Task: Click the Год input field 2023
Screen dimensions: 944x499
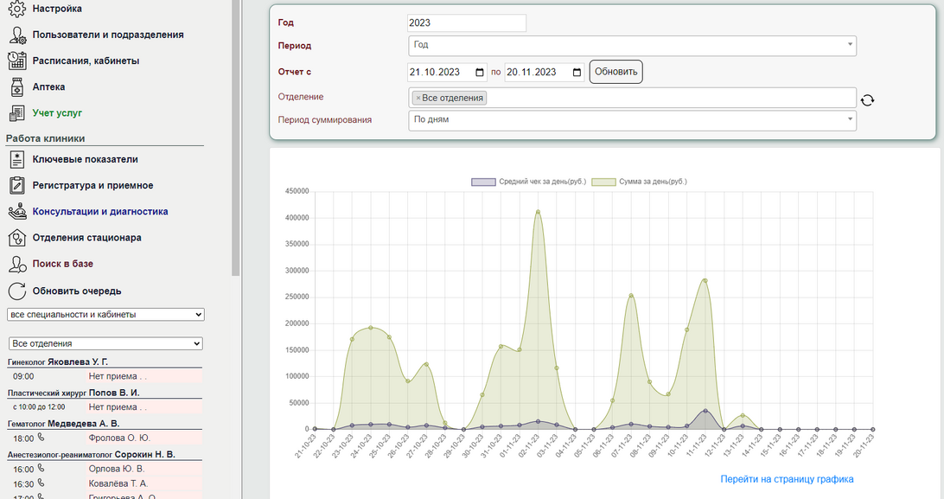Action: pyautogui.click(x=467, y=22)
